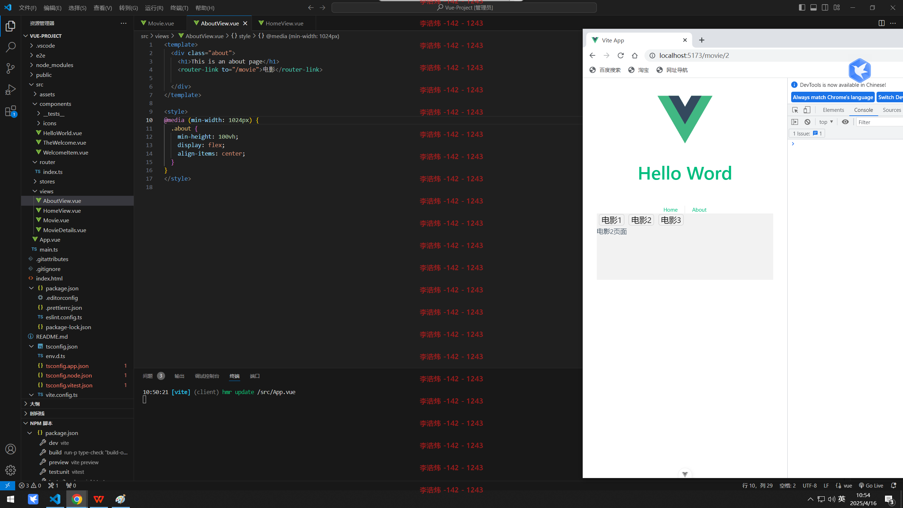Go forward in VS Code navigation
This screenshot has width=903, height=508.
click(x=322, y=7)
